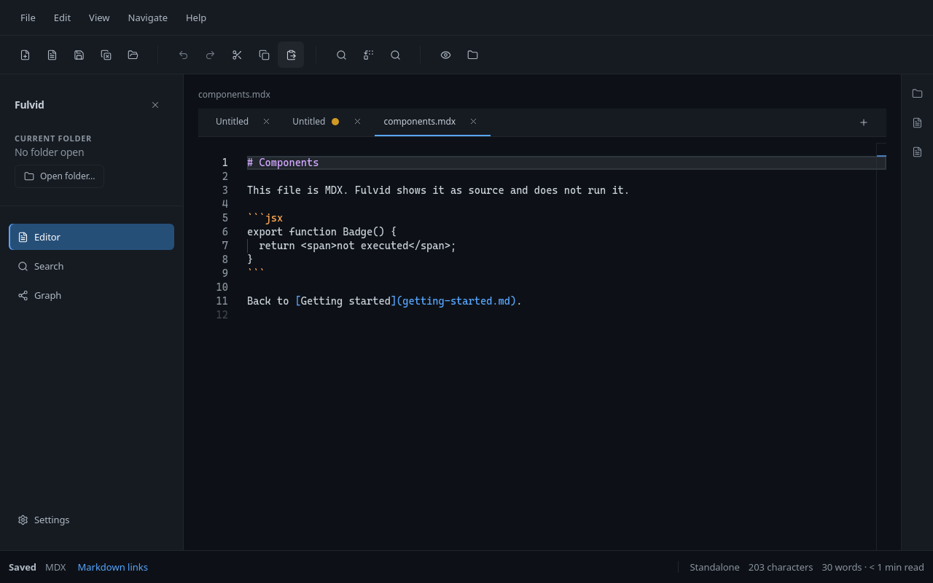Click the editor minimap strip
The width and height of the screenshot is (933, 583).
coord(881,346)
